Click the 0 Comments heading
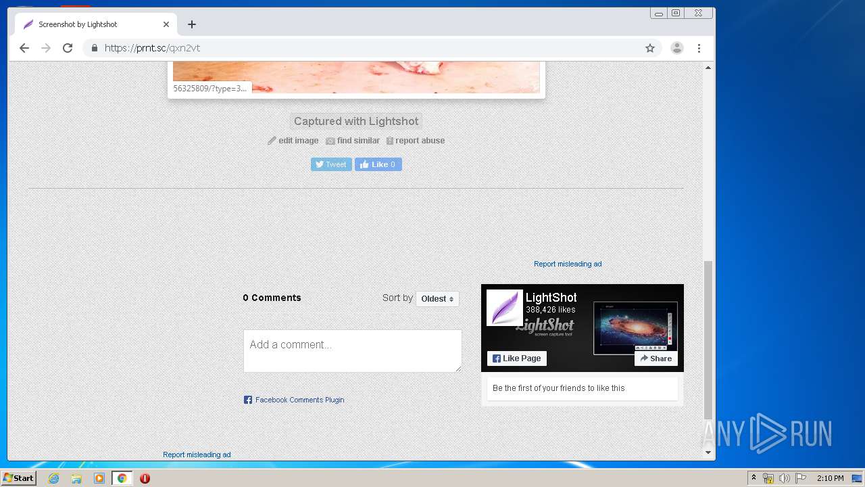This screenshot has height=487, width=865. click(272, 298)
